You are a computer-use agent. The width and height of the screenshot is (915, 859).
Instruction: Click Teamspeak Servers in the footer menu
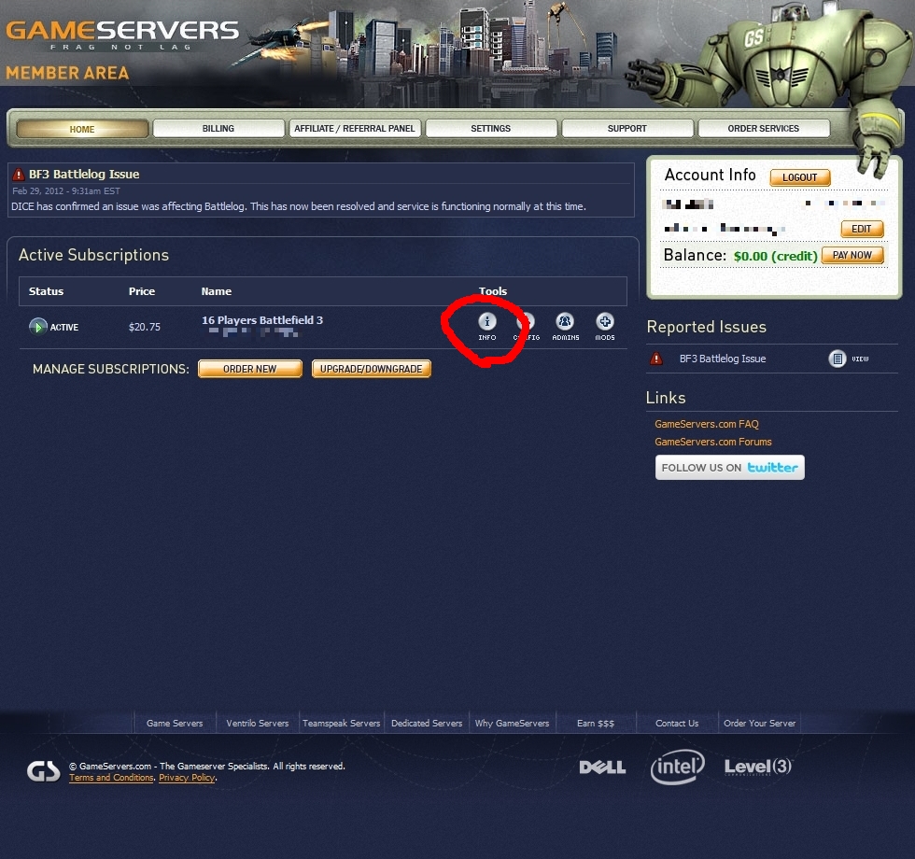point(342,723)
